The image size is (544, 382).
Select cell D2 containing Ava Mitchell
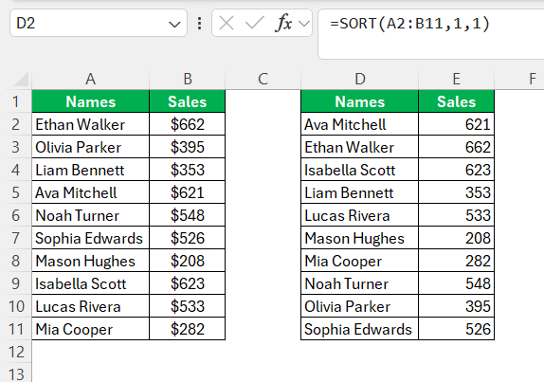click(360, 124)
